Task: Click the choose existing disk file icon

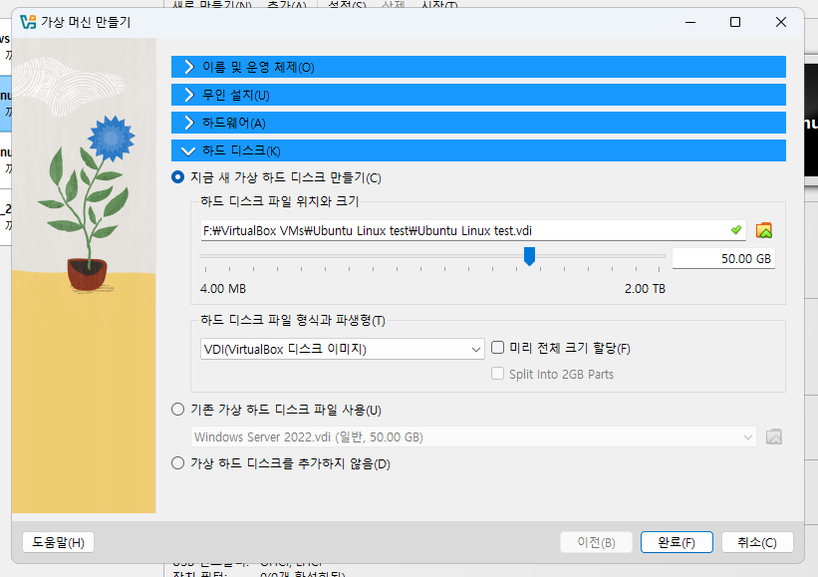Action: 774,436
